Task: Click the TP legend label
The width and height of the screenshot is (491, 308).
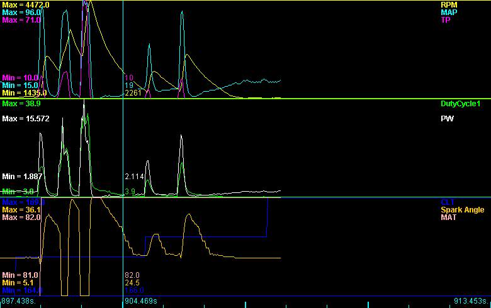Action: click(446, 20)
